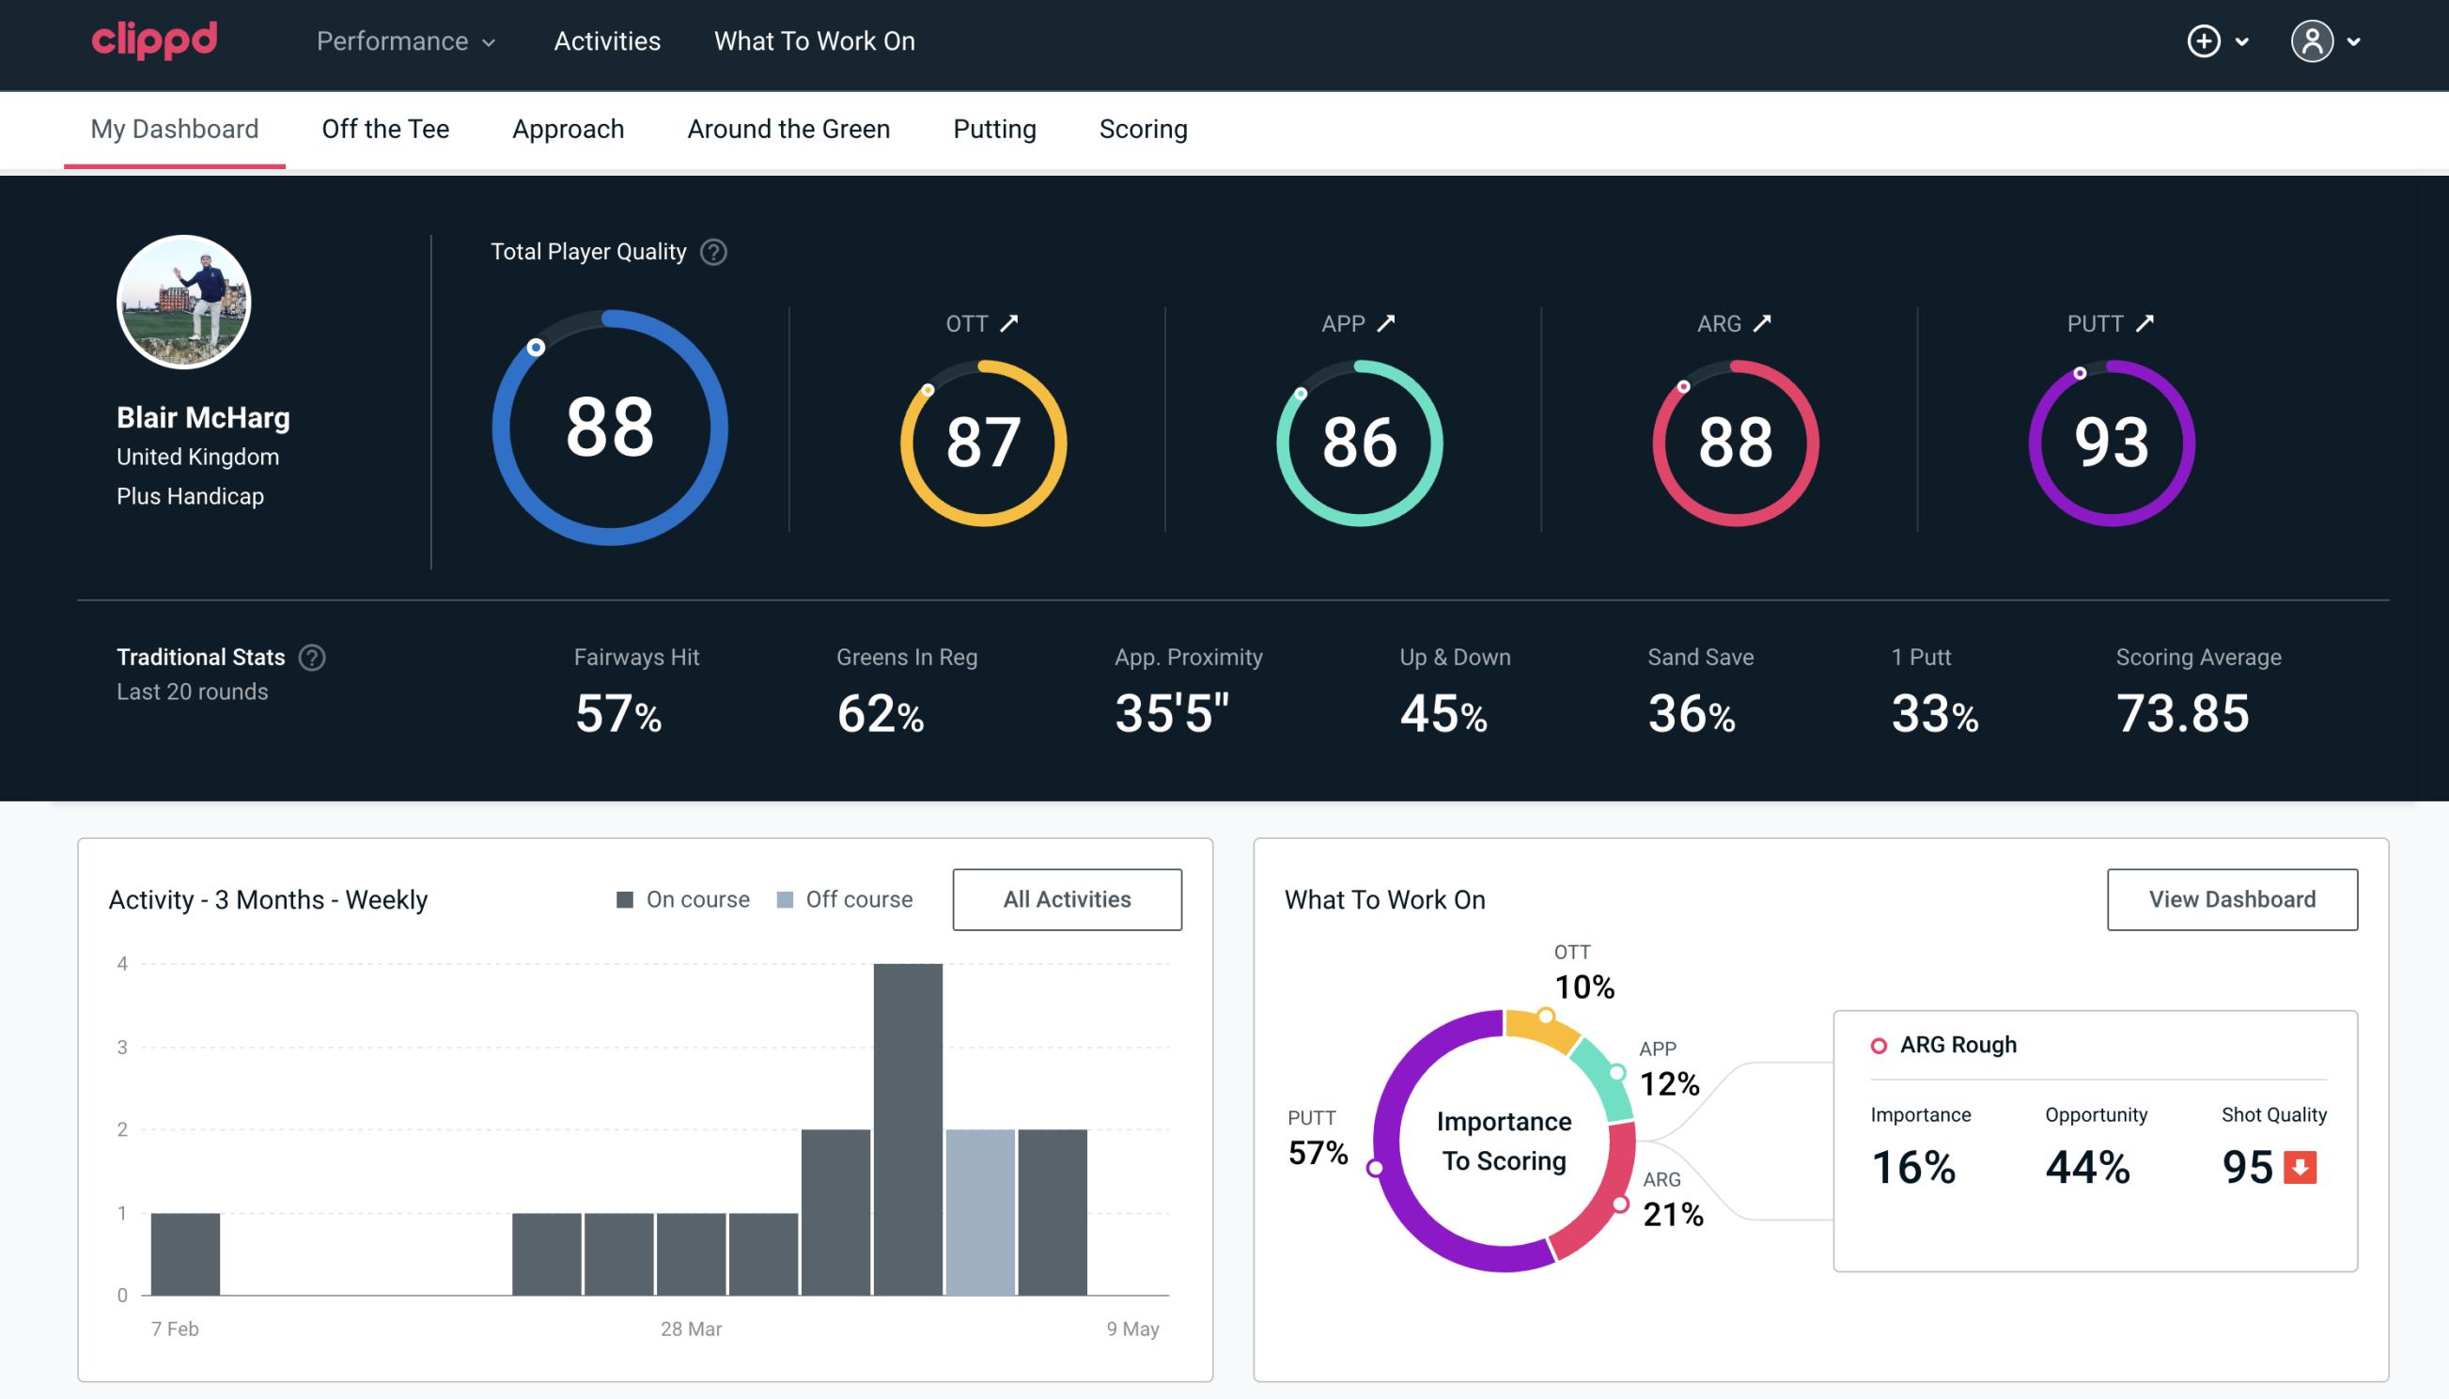Click the add activity plus icon
The width and height of the screenshot is (2449, 1399).
point(2205,42)
